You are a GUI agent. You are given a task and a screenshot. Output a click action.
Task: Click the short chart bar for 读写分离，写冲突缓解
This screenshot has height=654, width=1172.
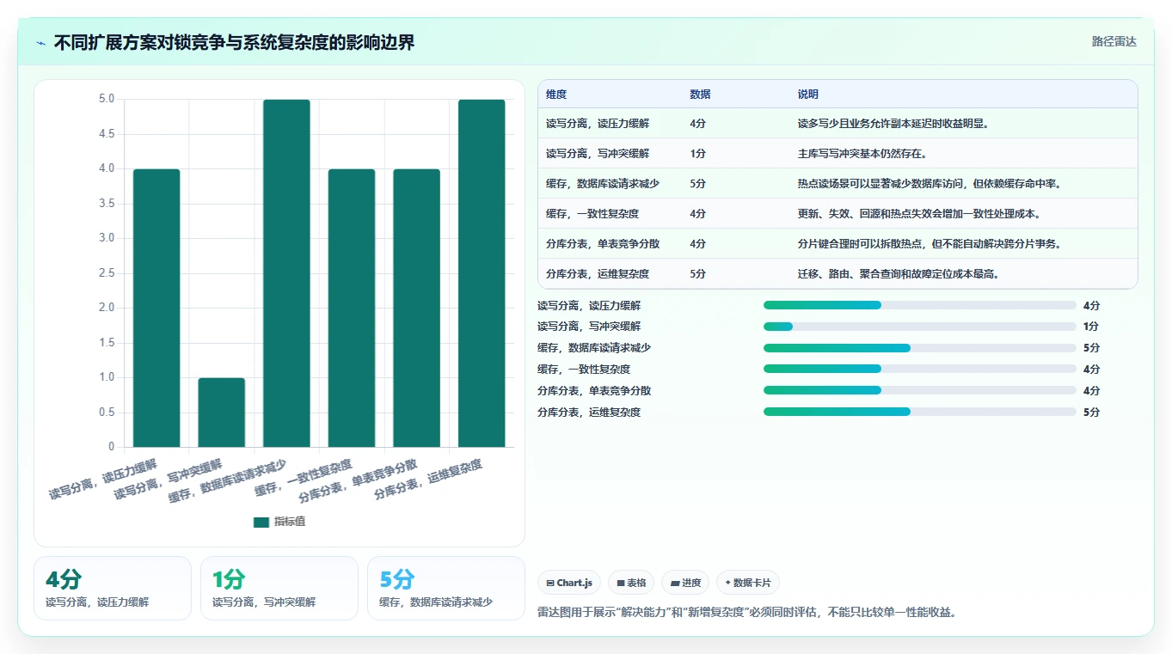click(222, 413)
